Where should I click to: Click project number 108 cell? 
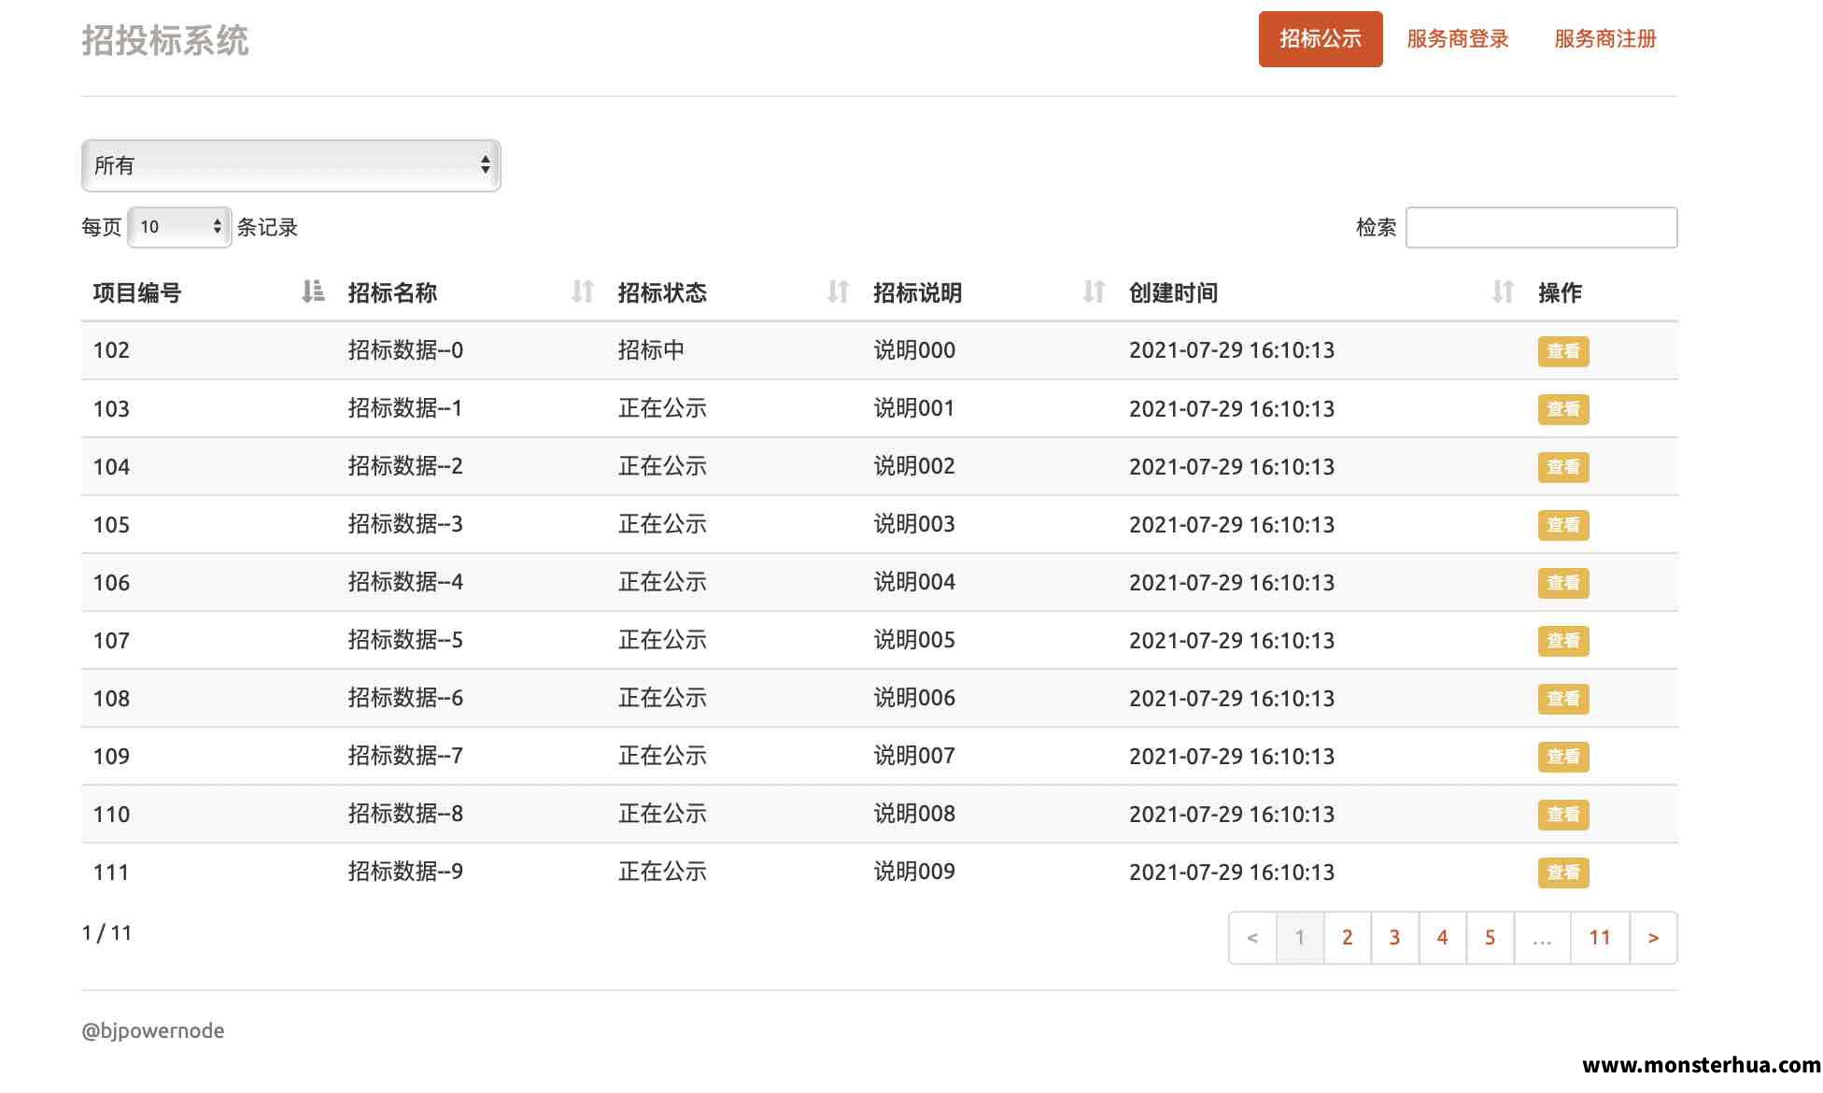pyautogui.click(x=111, y=699)
